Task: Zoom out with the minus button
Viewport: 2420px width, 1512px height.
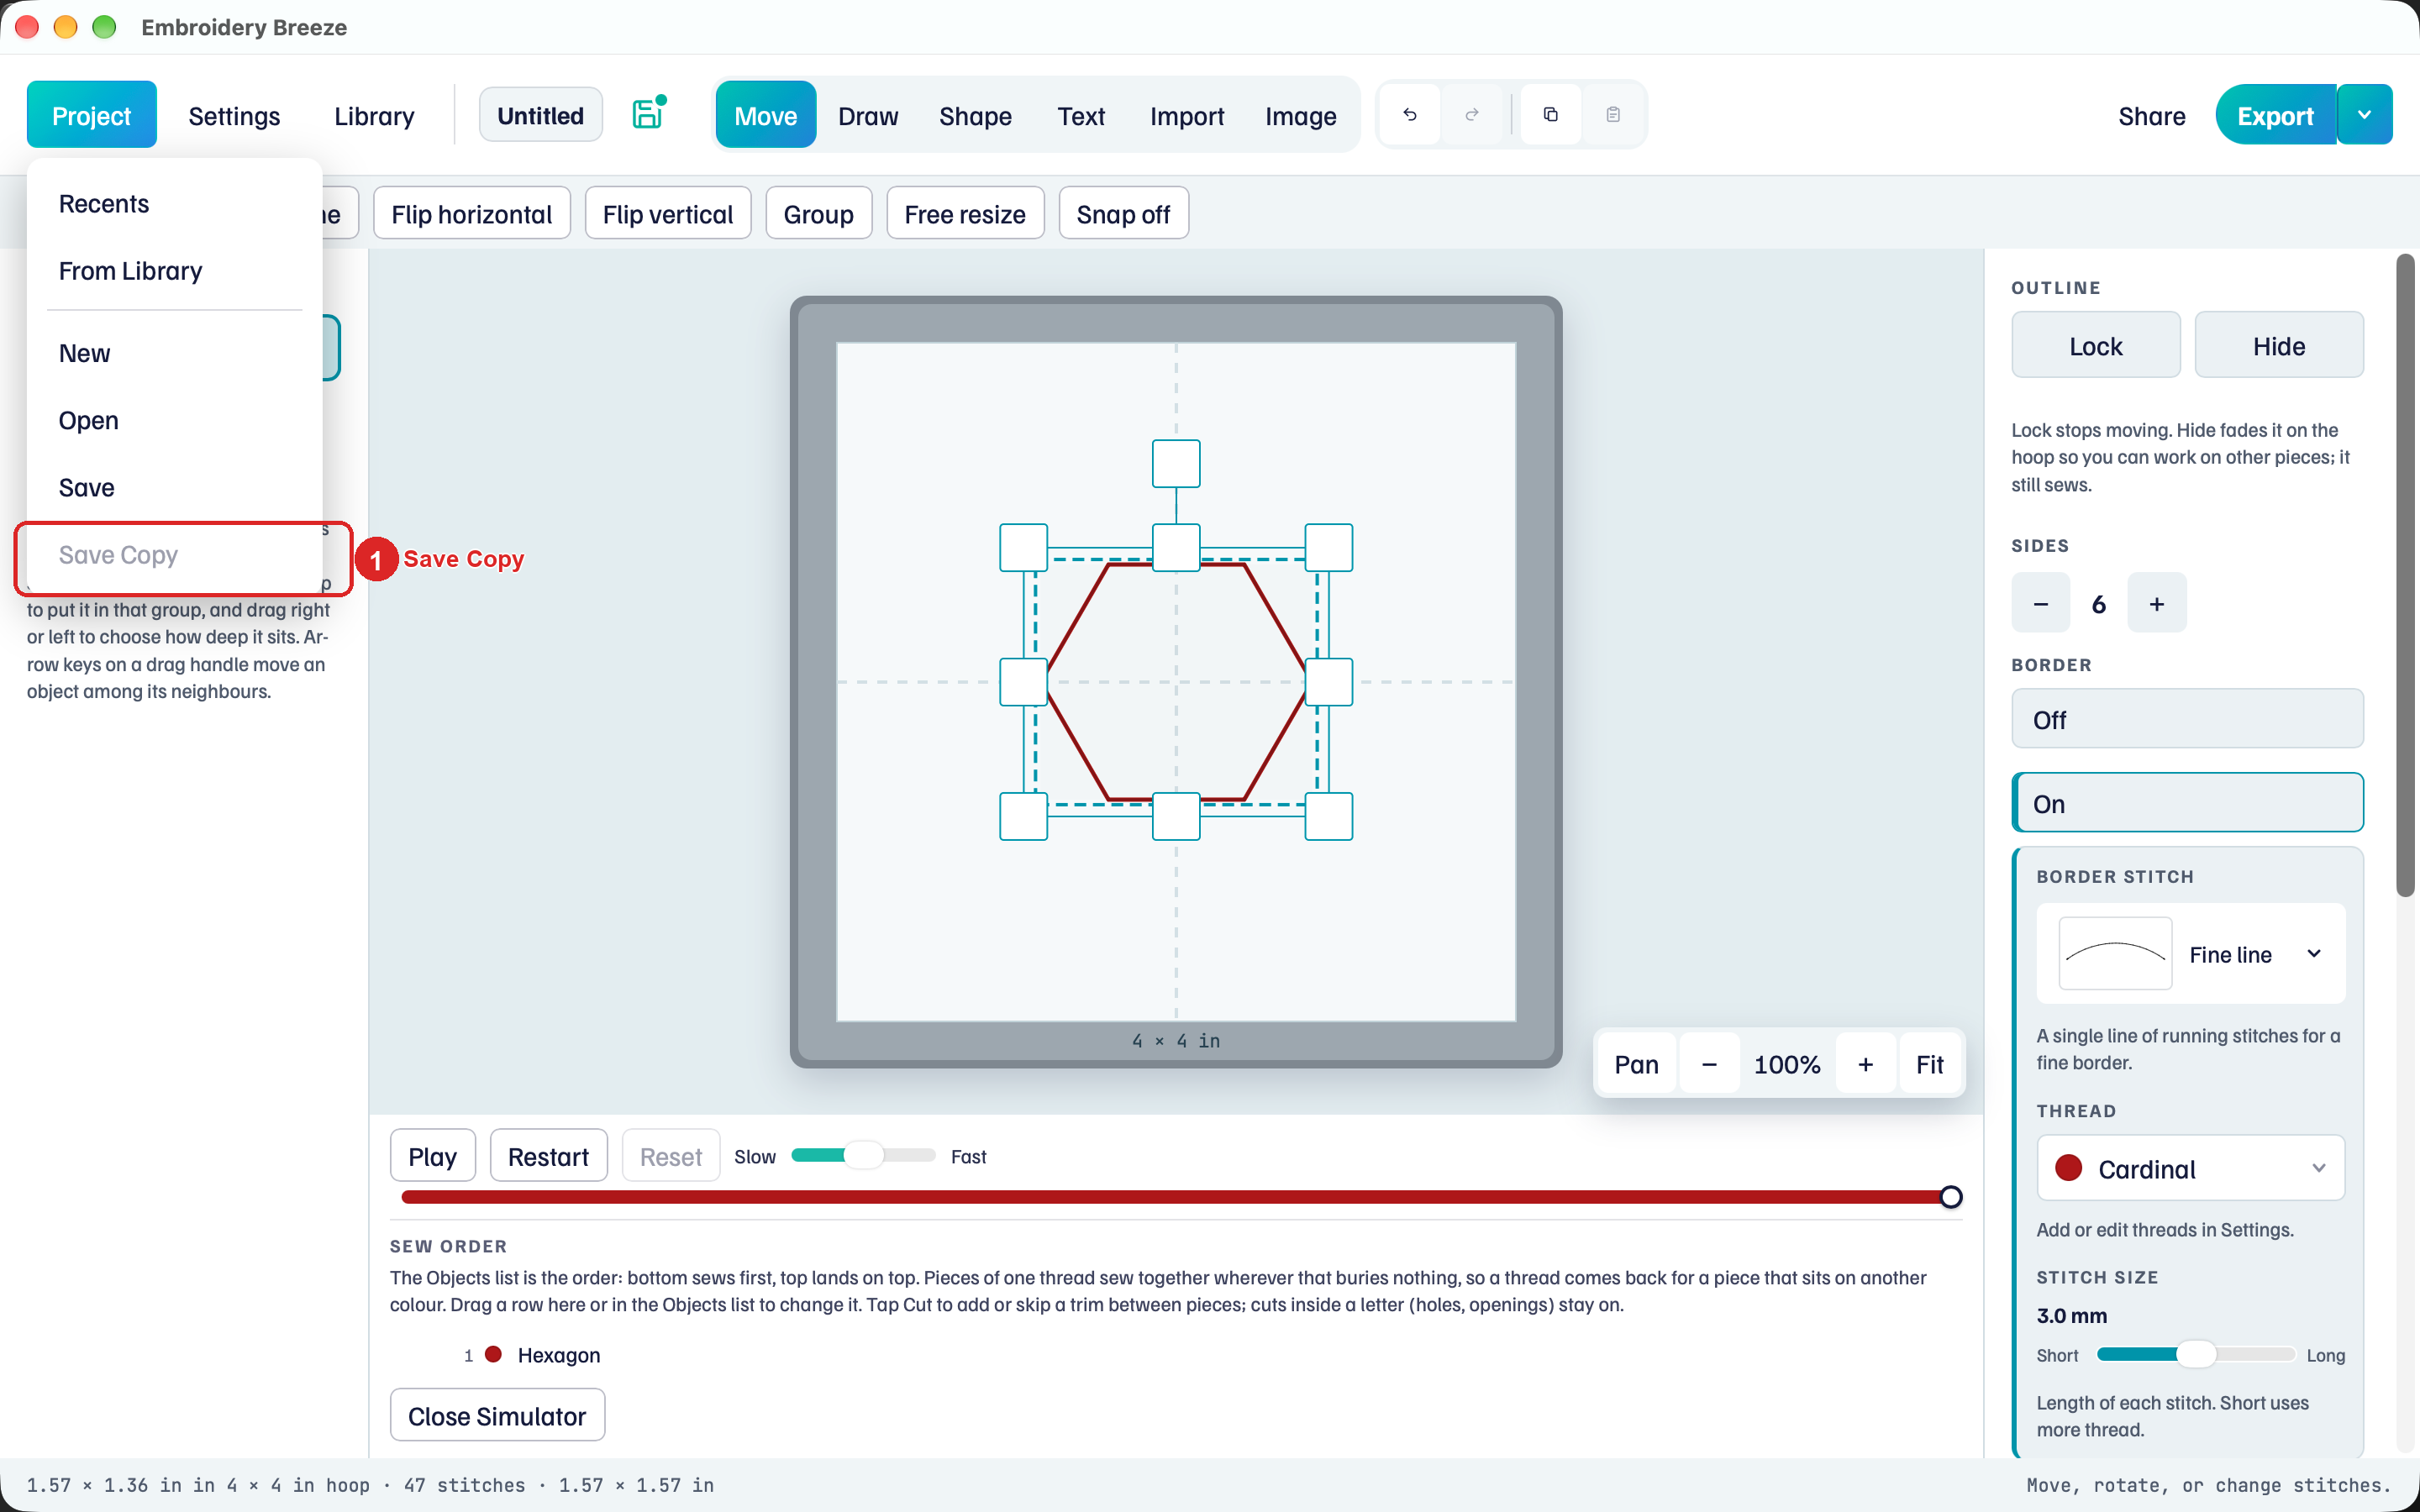Action: tap(1709, 1064)
